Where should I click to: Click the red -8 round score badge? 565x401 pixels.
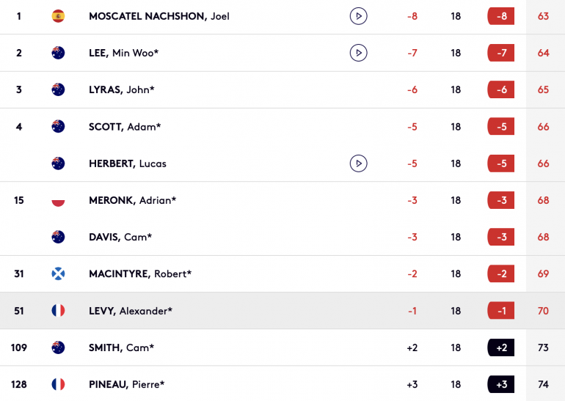tap(501, 16)
